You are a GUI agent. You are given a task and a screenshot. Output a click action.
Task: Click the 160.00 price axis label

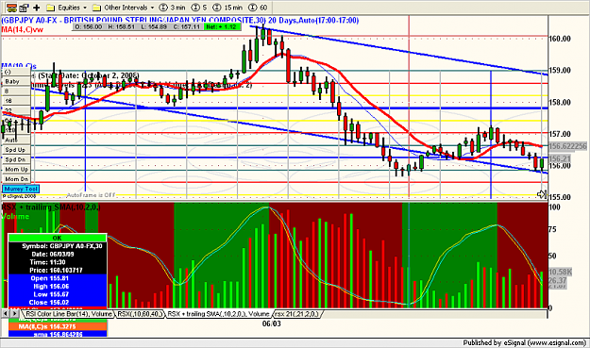pos(560,39)
